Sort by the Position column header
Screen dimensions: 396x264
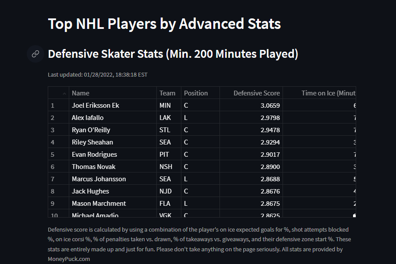click(x=196, y=93)
